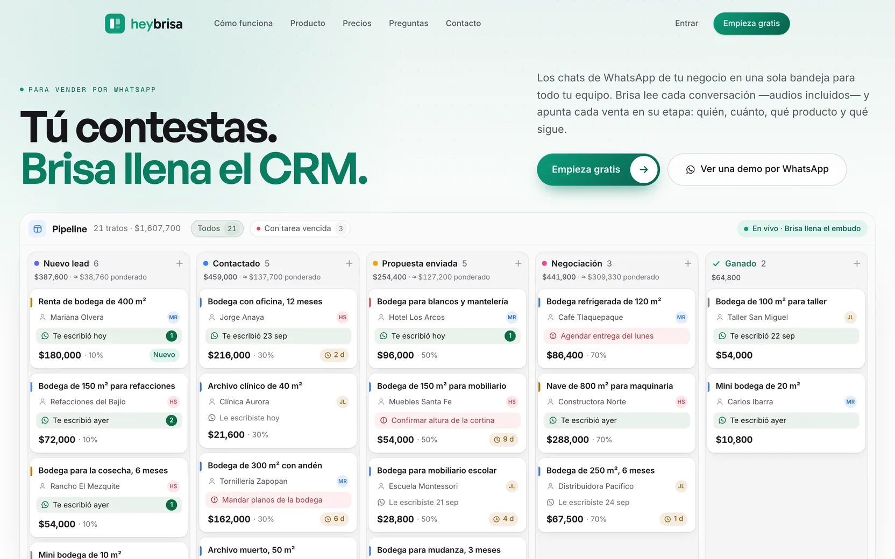Viewport: 895px width, 559px height.
Task: Click Te escribió hoy on Hotel Los Arcos card
Action: coord(447,336)
